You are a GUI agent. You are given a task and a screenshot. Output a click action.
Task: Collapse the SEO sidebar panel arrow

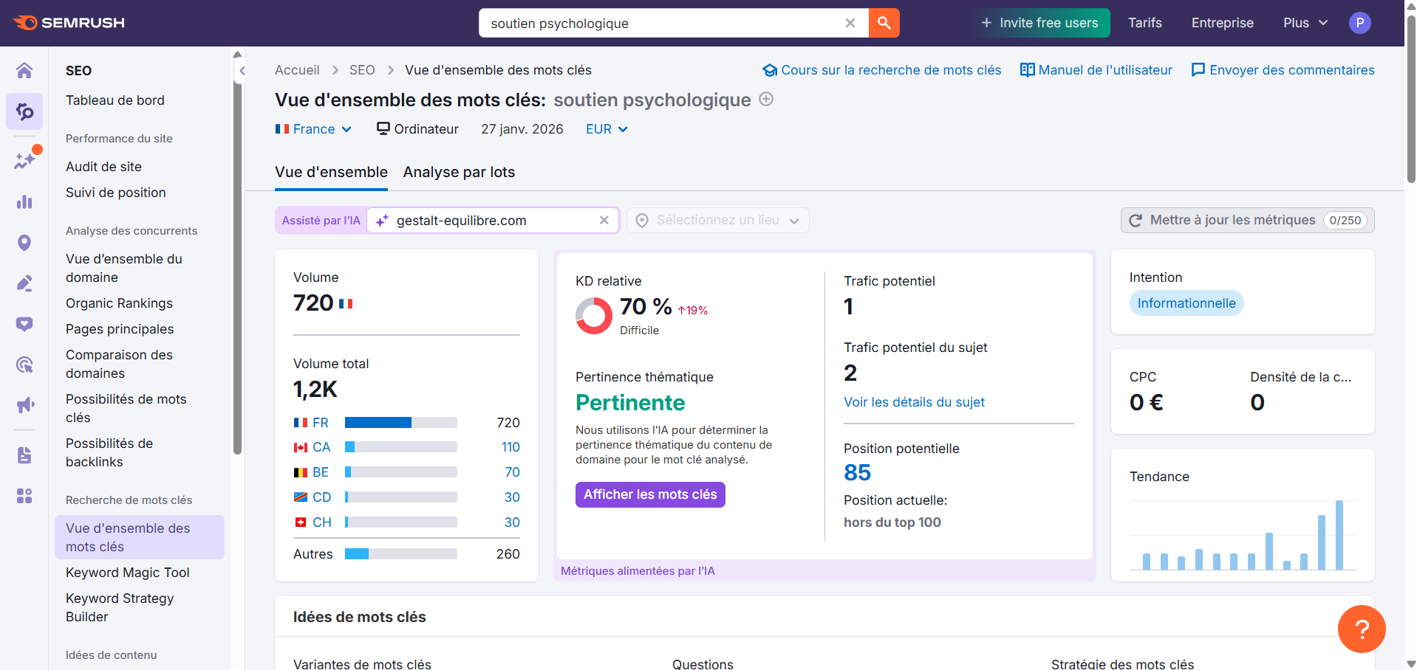coord(242,71)
